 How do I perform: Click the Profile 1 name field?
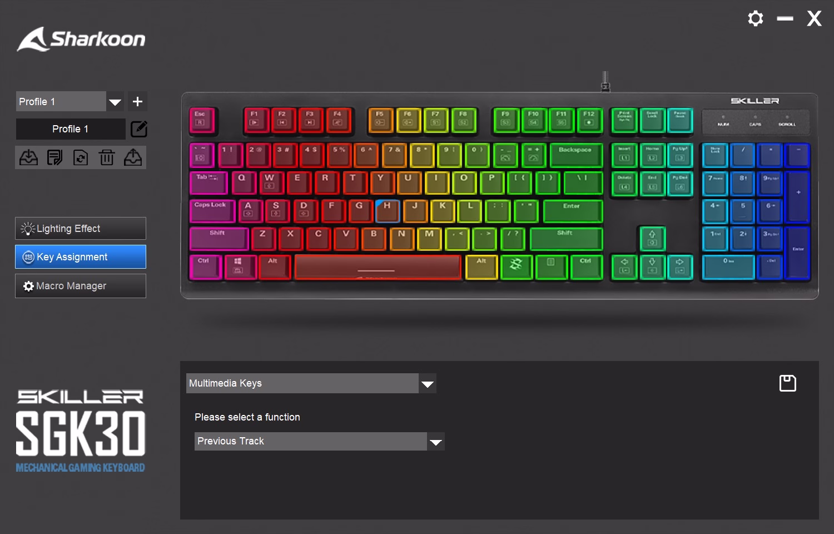point(71,129)
